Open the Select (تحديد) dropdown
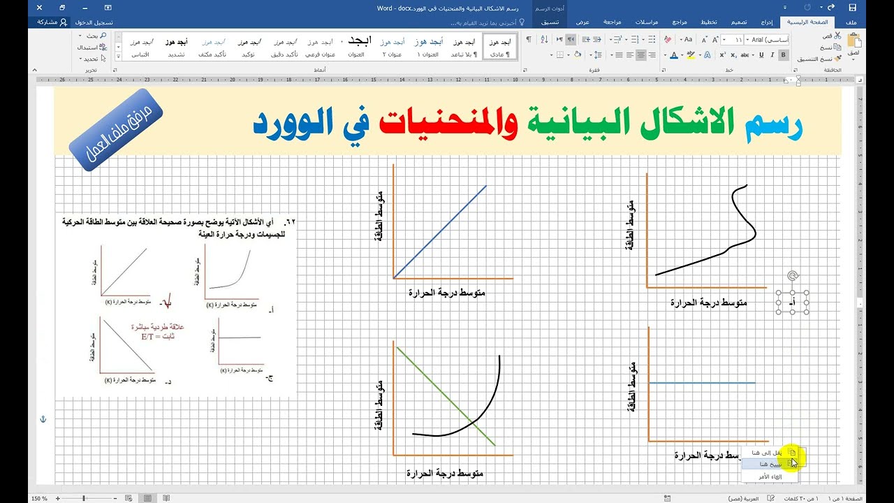 pos(93,59)
